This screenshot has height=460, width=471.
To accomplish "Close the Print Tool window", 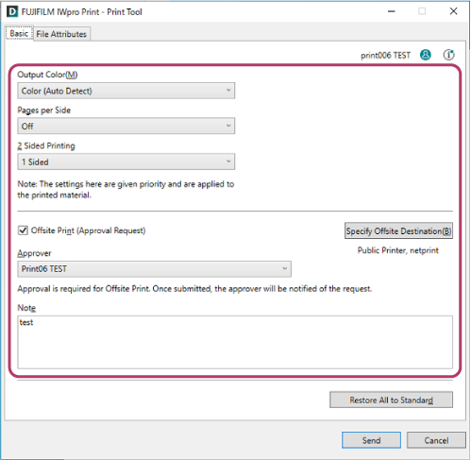I will click(453, 11).
